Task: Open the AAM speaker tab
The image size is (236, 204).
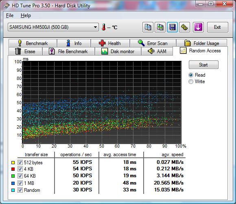Action: (x=157, y=51)
